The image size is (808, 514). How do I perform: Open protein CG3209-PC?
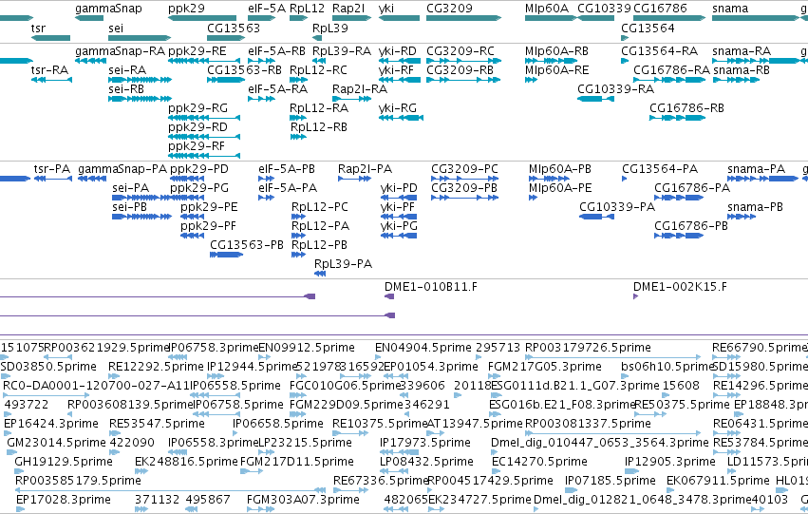[465, 170]
